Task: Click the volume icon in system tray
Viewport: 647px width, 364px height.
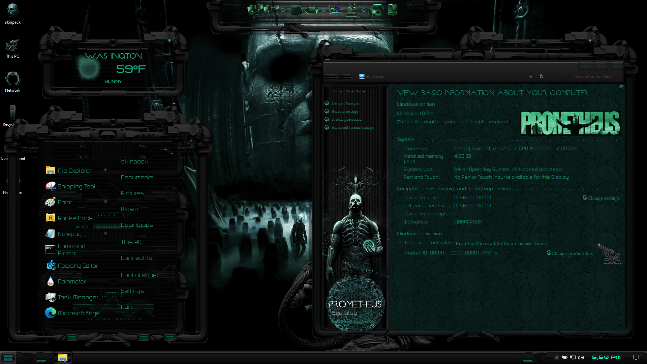Action: (581, 358)
